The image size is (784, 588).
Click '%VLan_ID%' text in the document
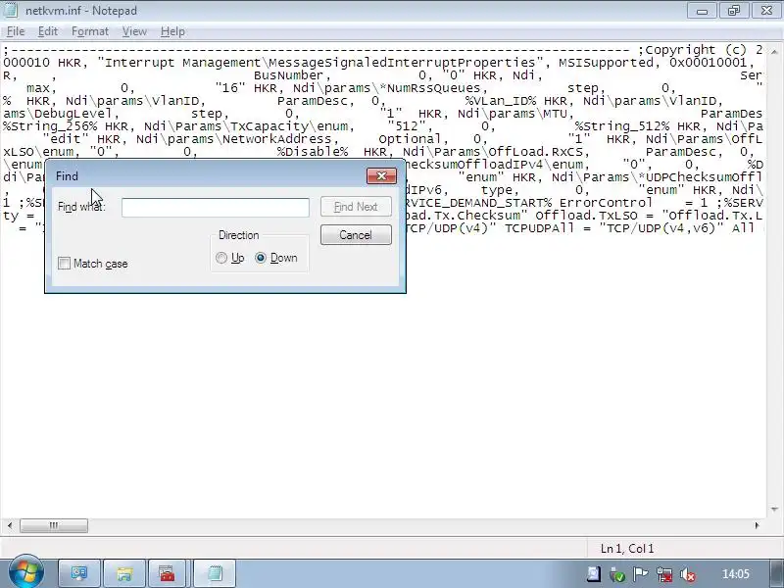[500, 101]
